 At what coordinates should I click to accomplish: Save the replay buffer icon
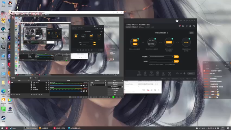coord(122,87)
